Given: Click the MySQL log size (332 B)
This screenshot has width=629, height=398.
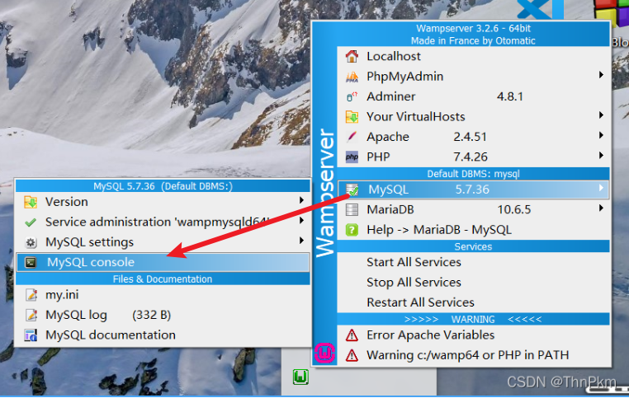Looking at the screenshot, I should (152, 315).
